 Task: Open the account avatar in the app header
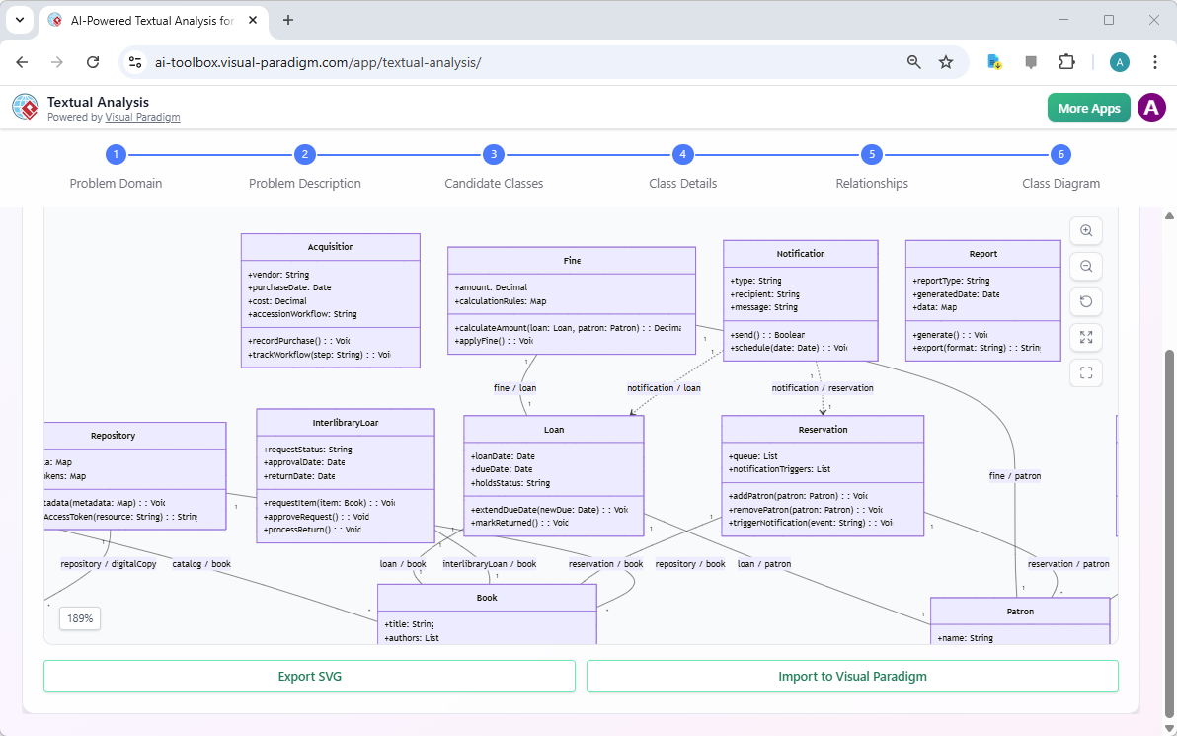(x=1151, y=107)
